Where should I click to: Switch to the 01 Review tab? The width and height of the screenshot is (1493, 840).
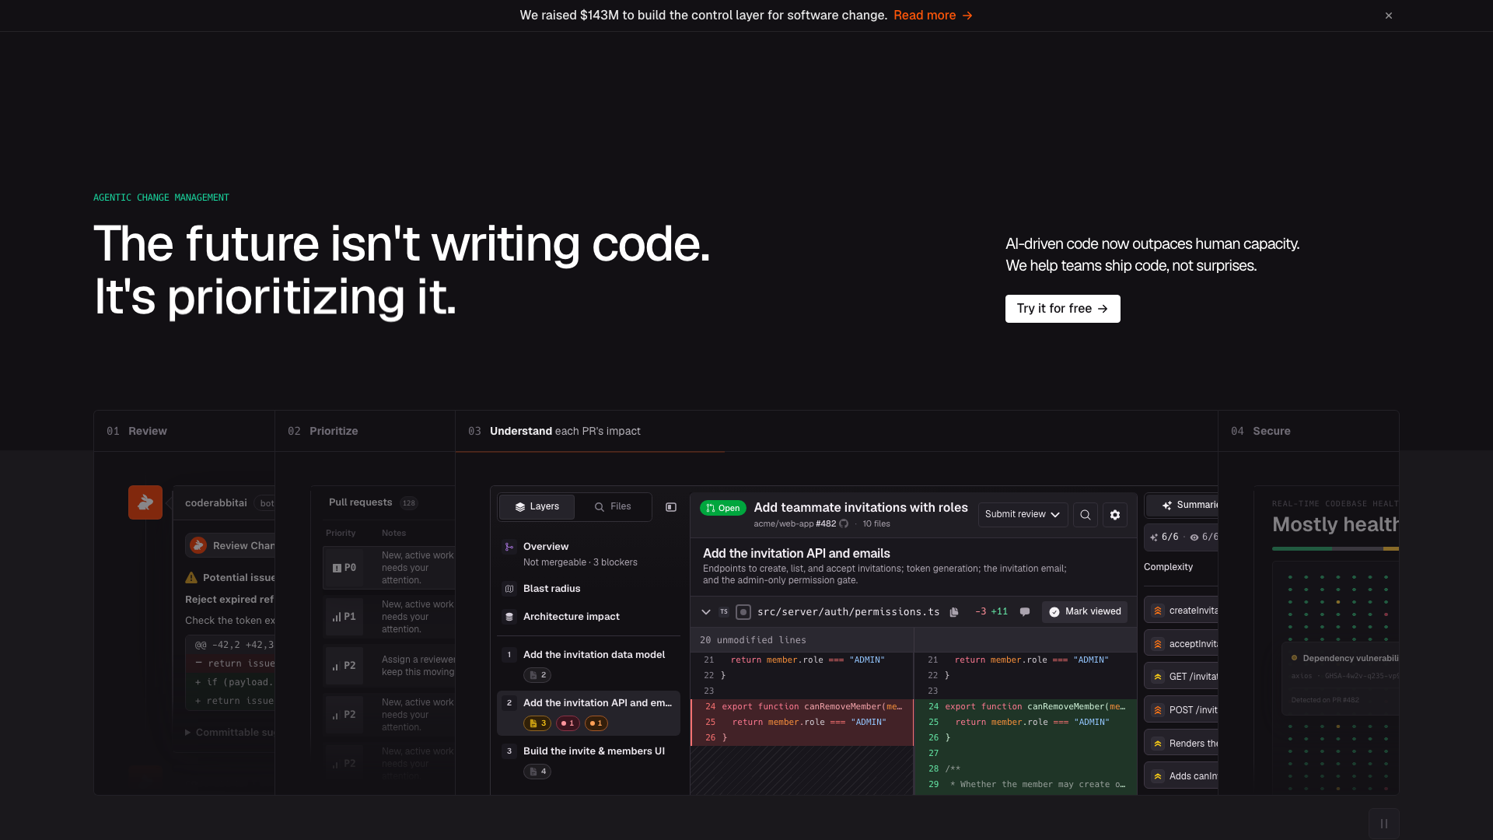[x=184, y=431]
